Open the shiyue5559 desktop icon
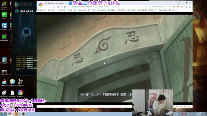The image size is (207, 116). pos(21,83)
